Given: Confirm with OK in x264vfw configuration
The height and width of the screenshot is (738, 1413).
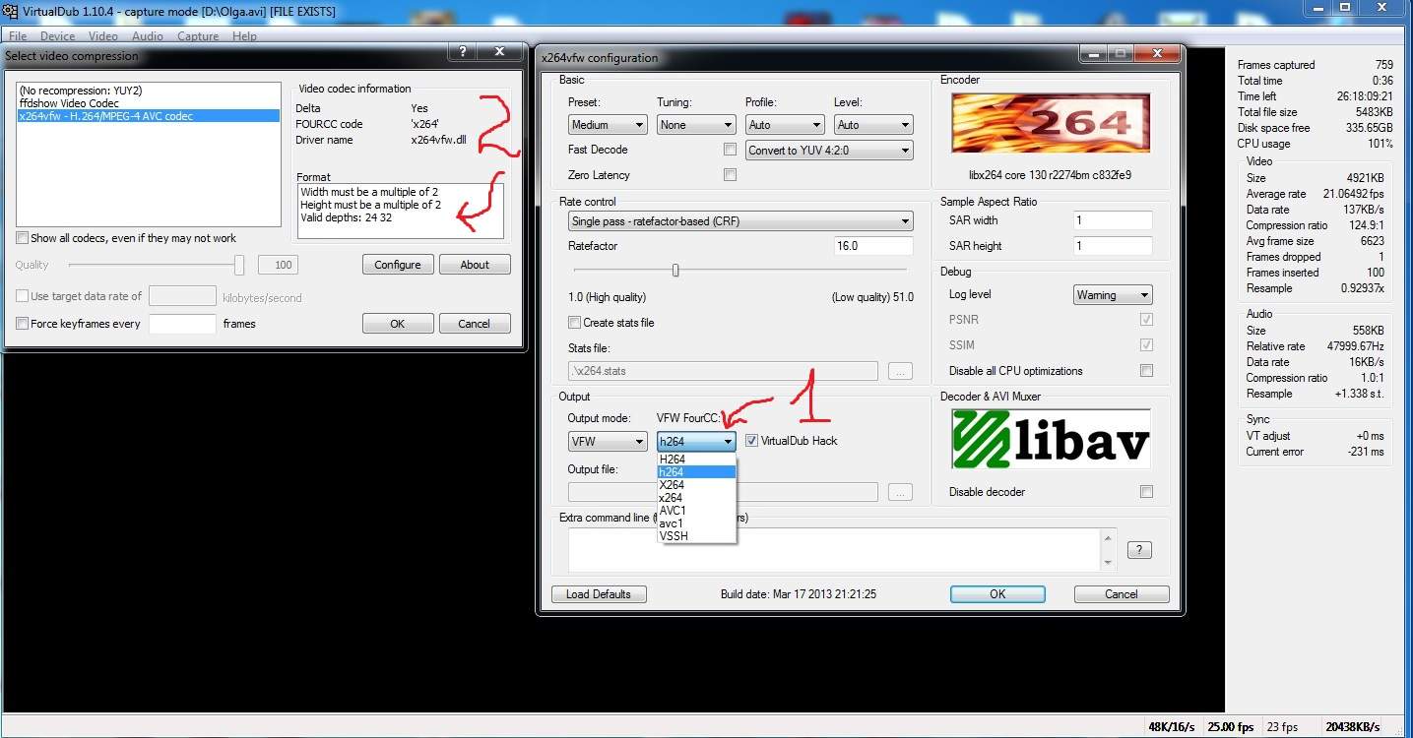Looking at the screenshot, I should tap(997, 594).
